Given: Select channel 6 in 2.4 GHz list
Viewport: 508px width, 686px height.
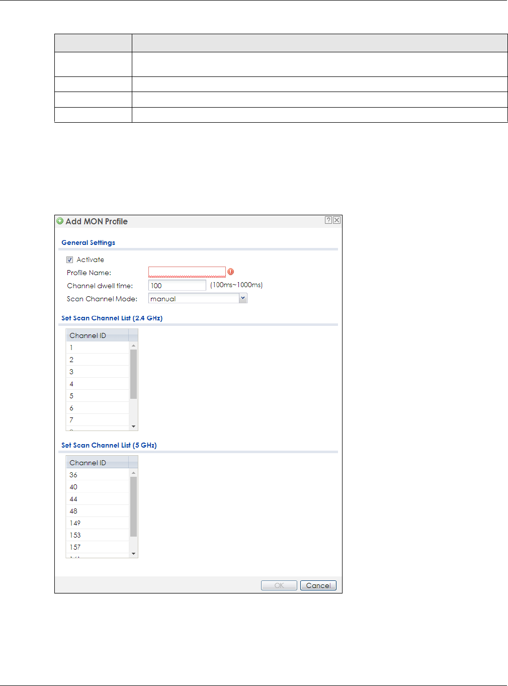Looking at the screenshot, I should (98, 408).
